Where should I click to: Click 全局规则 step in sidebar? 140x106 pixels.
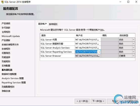[6, 32]
